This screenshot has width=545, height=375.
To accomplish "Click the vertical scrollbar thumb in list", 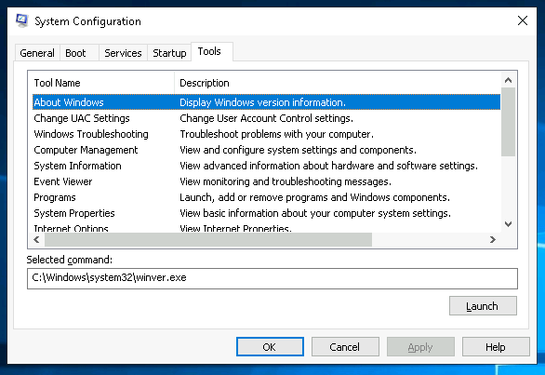I will (x=508, y=122).
